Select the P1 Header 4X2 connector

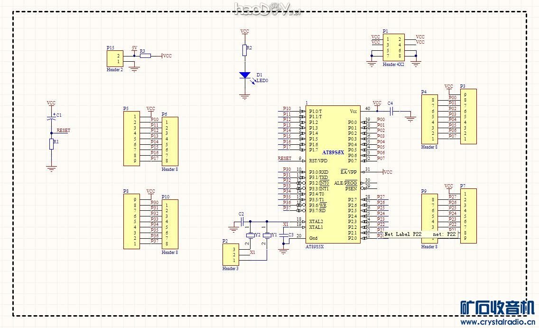394,47
